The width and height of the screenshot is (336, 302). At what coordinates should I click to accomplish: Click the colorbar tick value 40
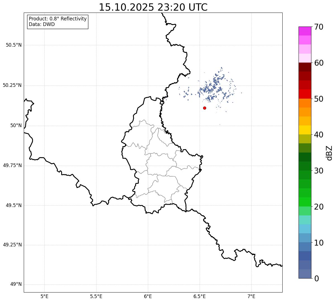point(319,135)
